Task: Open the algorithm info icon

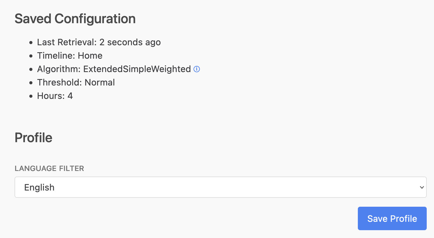Action: [197, 69]
